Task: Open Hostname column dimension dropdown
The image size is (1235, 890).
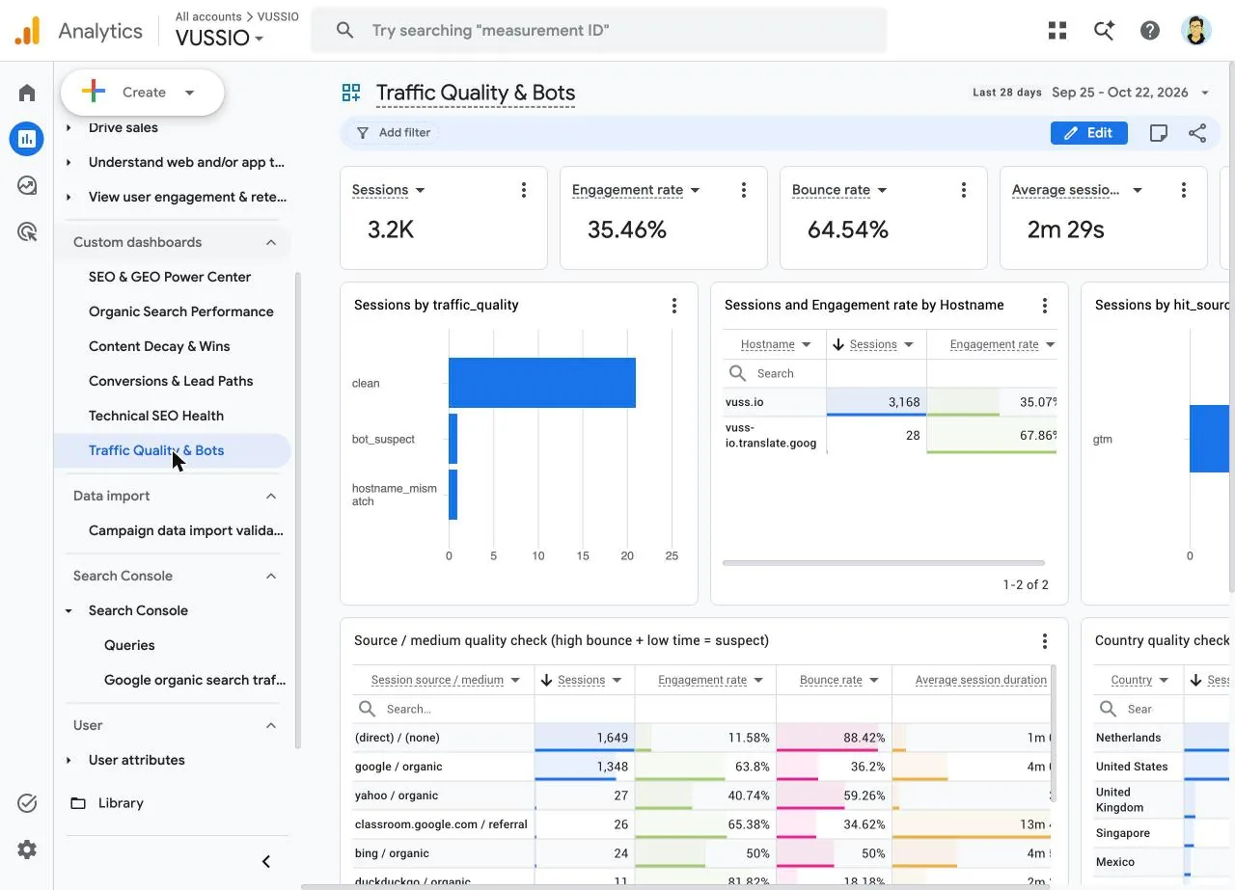Action: point(807,344)
